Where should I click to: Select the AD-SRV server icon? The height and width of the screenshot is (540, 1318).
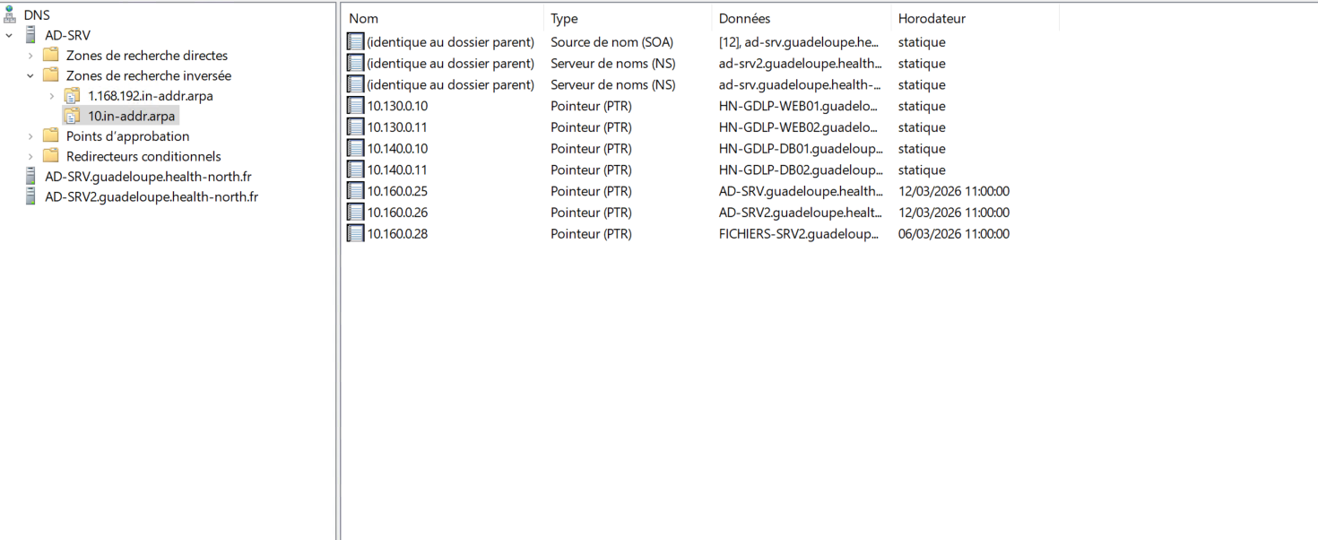coord(30,35)
